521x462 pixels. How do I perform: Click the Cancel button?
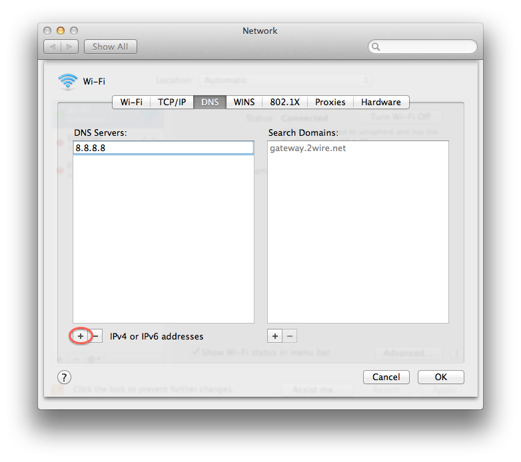click(386, 377)
